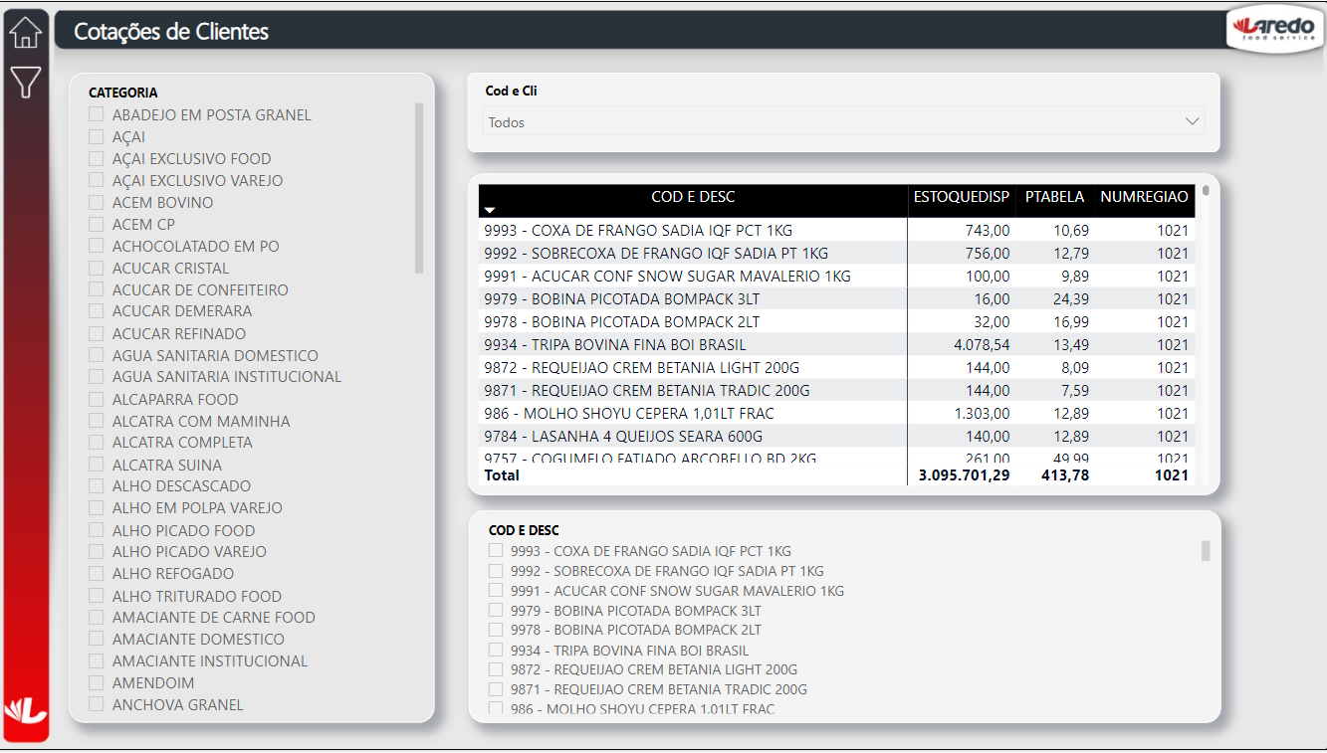Screen dimensions: 1327x753
Task: Select table row 9992 - SOBRECOXA DE FRANGO
Action: (836, 253)
